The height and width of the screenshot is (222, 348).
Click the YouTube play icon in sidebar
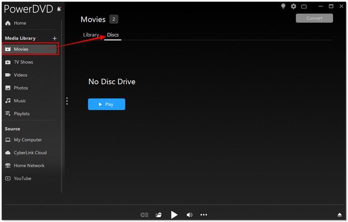[x=8, y=178]
